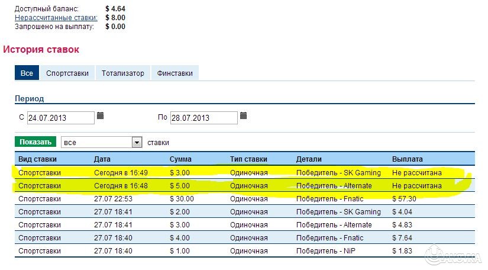Screen dimensions: 488x270
Task: Click the 'Тип ставки' column header
Action: pyautogui.click(x=248, y=159)
